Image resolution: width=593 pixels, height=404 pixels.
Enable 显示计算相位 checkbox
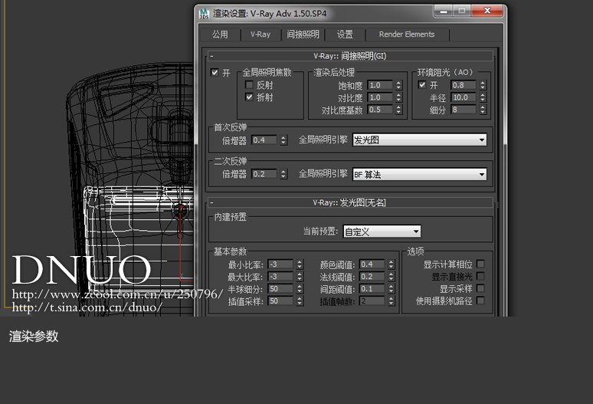coord(480,264)
